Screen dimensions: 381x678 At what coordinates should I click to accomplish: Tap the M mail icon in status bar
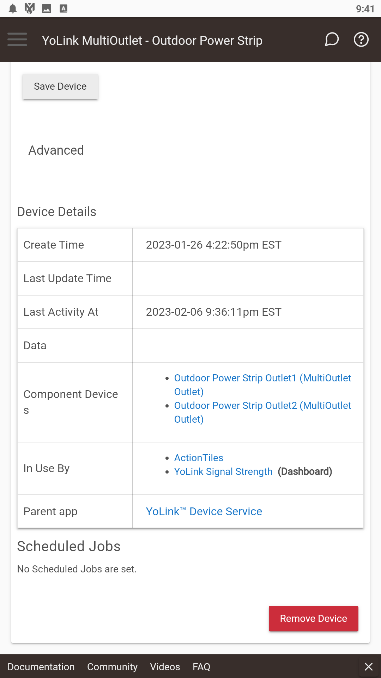(30, 8)
